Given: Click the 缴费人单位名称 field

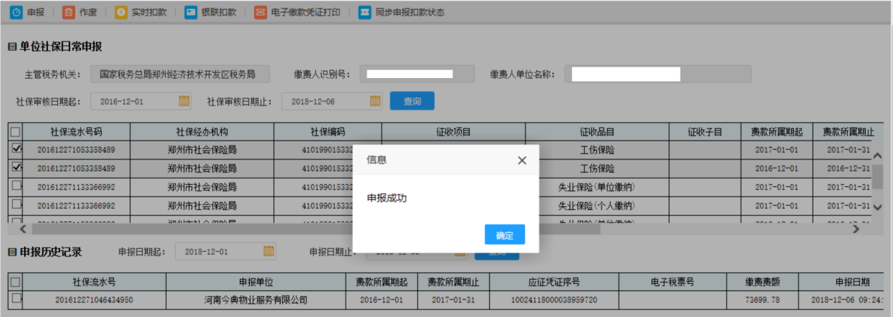Looking at the screenshot, I should [658, 74].
